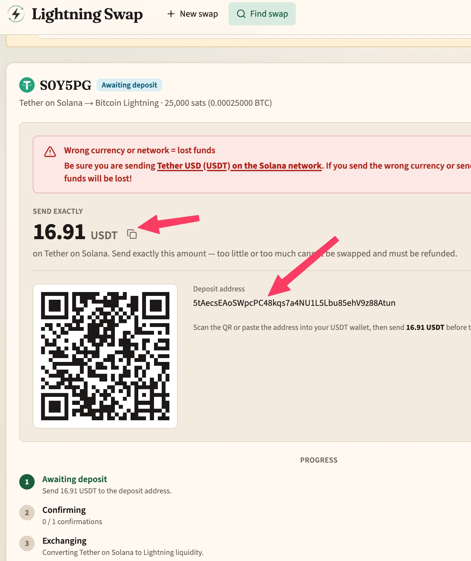The height and width of the screenshot is (561, 471).
Task: Click the Confirming progress heading
Action: 64,510
